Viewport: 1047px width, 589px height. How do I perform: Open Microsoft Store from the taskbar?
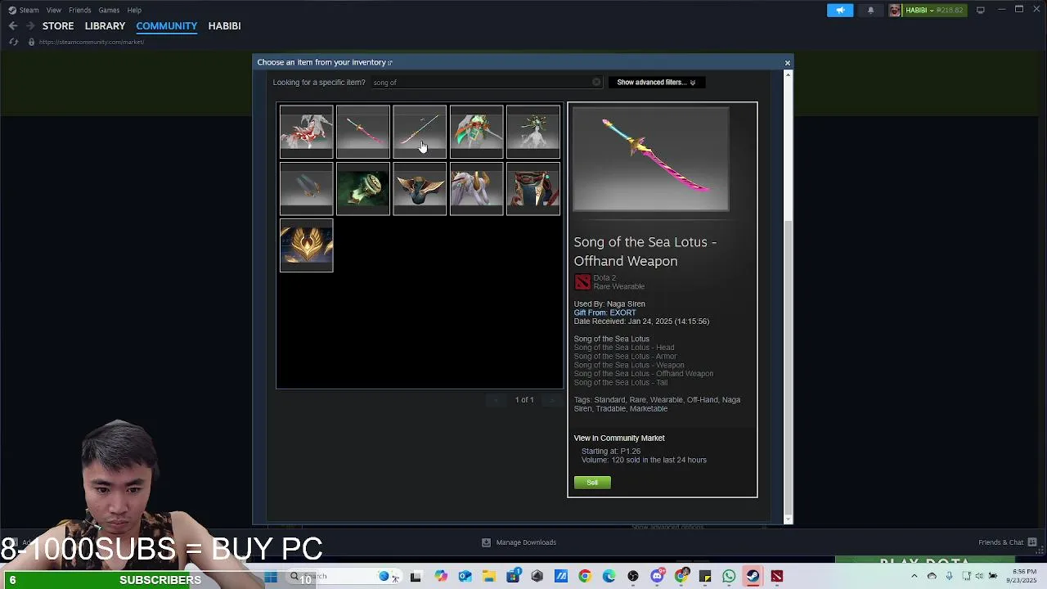[x=513, y=577]
